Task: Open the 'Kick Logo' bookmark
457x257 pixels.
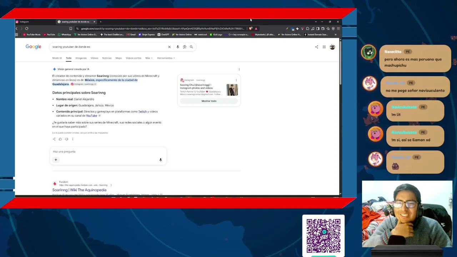Action: coord(216,35)
